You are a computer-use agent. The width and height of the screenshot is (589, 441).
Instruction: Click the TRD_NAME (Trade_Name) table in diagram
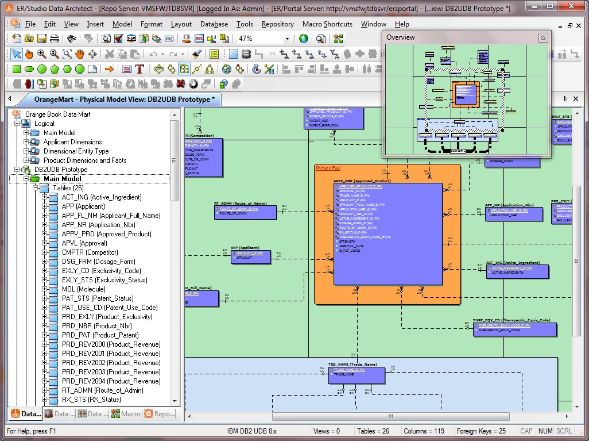[356, 375]
